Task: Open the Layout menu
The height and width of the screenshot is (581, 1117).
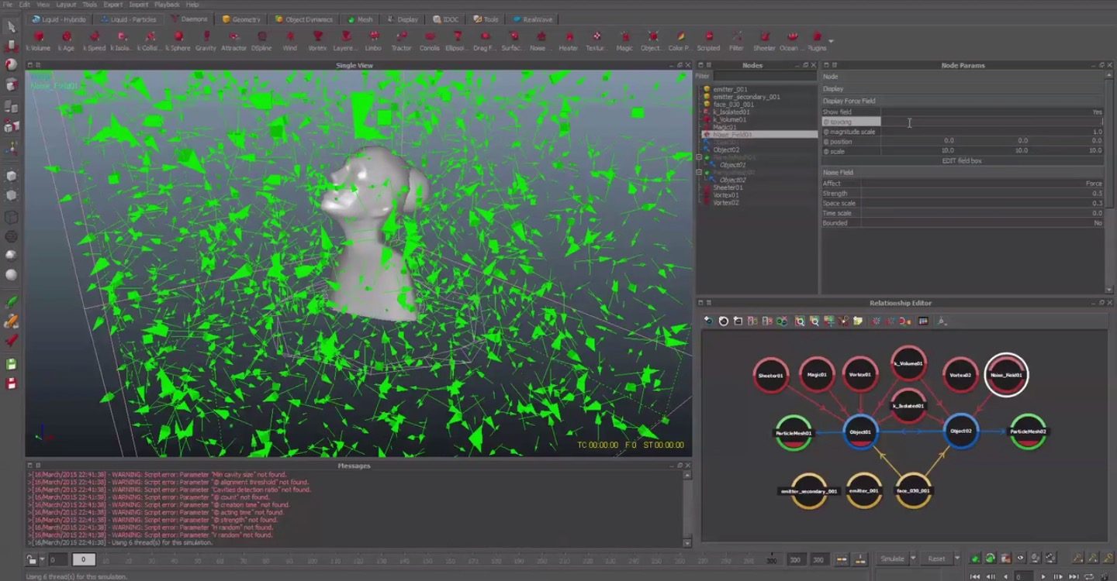Action: (66, 5)
